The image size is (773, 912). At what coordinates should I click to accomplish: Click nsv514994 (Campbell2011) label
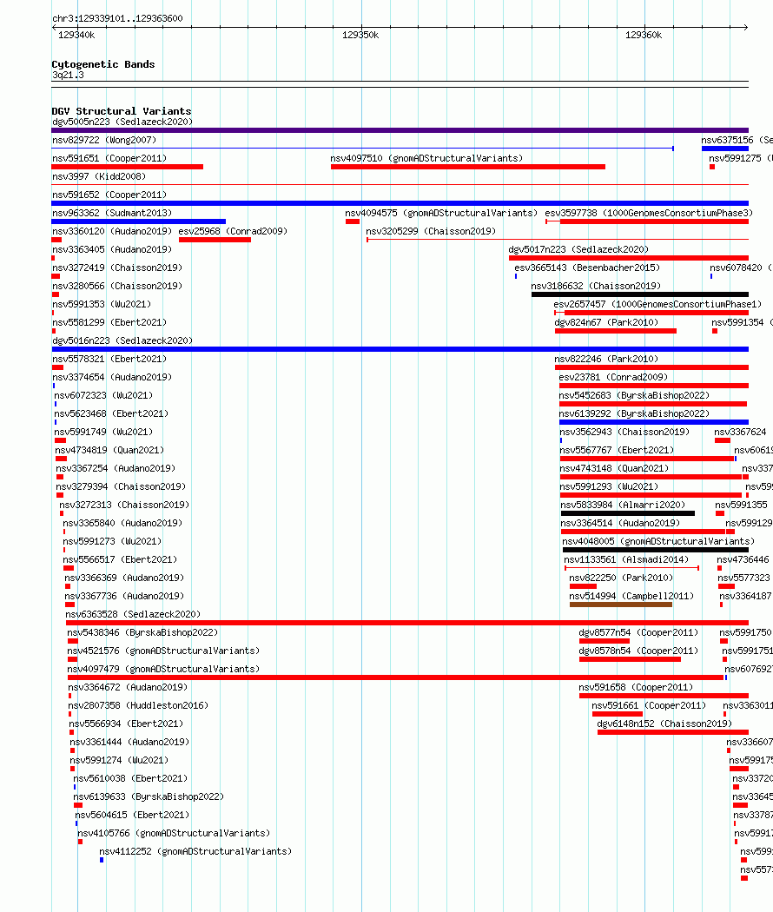point(631,596)
